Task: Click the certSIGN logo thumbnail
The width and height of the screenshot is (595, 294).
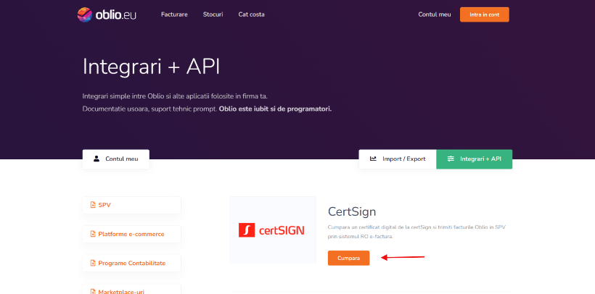Action: (x=272, y=230)
